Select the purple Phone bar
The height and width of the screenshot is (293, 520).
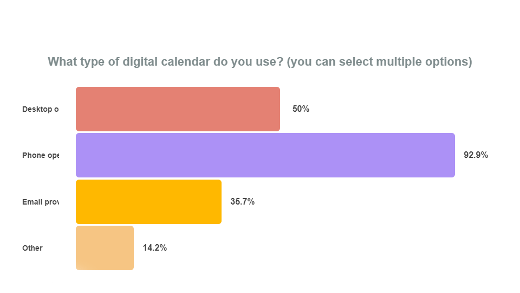265,155
